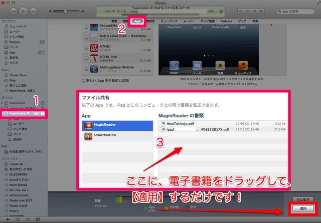Skip back to the previous track

pos(14,11)
